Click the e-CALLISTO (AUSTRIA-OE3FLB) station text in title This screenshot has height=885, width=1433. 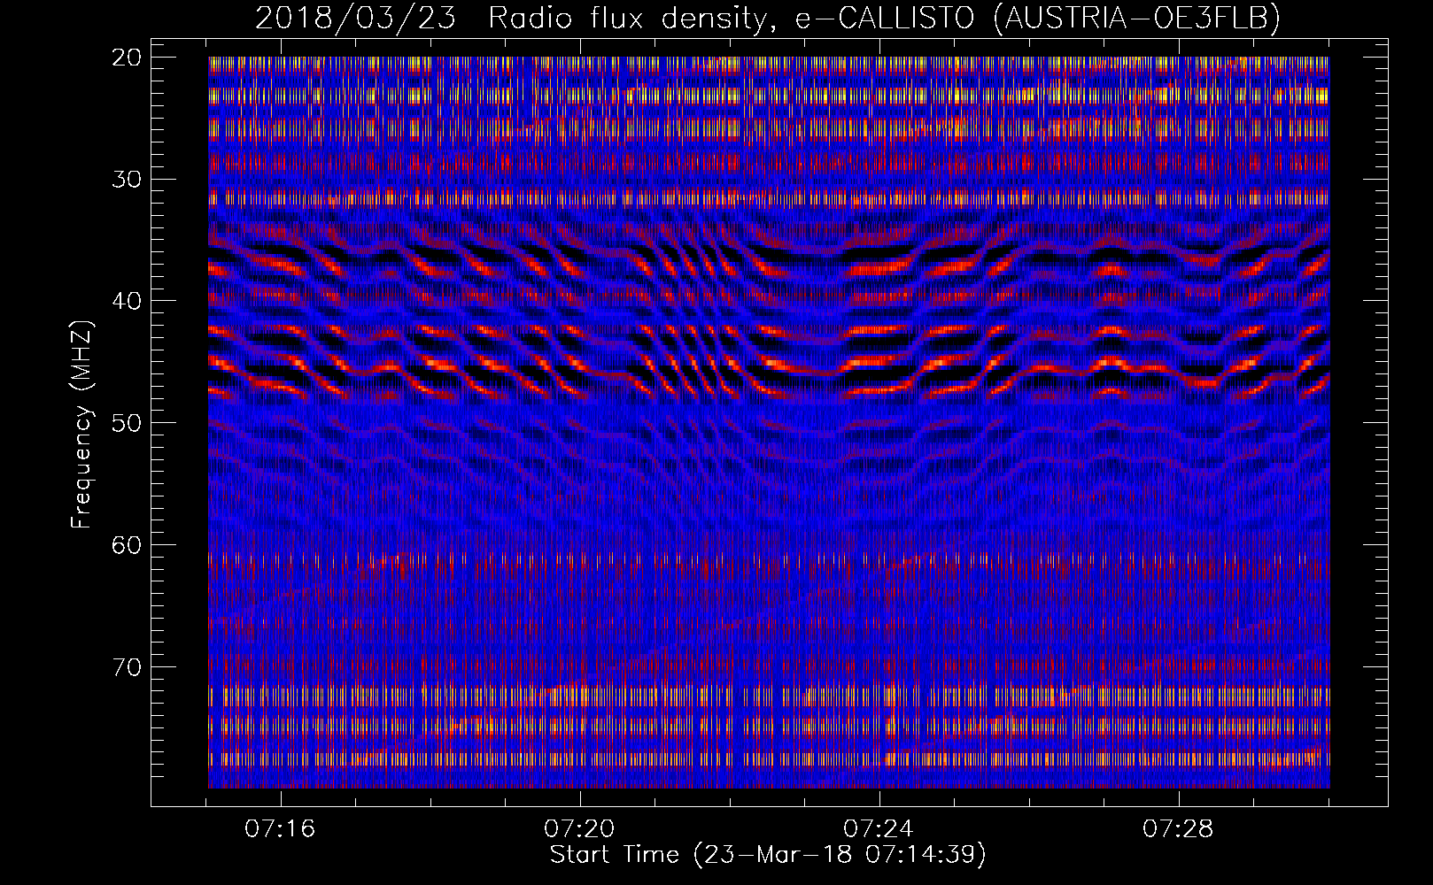pos(1037,18)
